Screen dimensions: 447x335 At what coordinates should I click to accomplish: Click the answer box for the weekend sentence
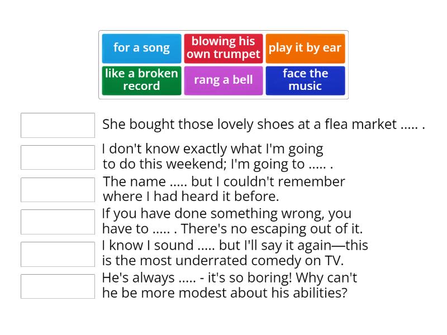(58, 157)
